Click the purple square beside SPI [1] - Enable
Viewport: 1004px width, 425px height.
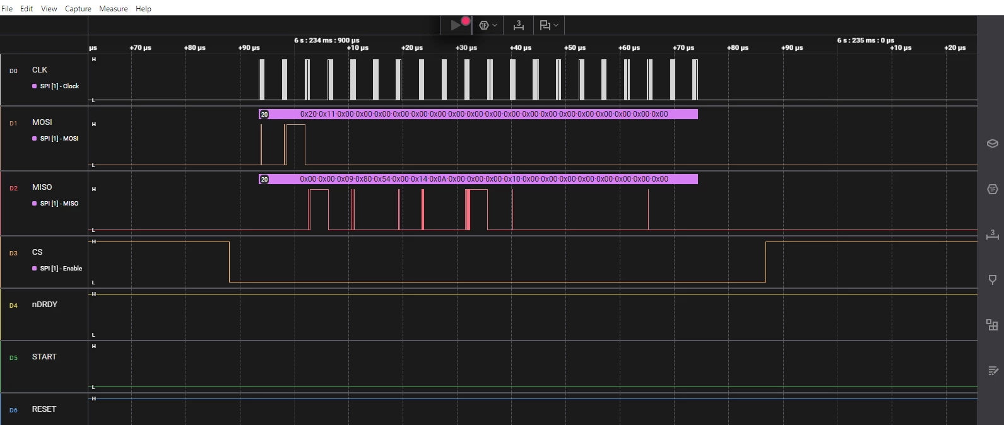35,269
